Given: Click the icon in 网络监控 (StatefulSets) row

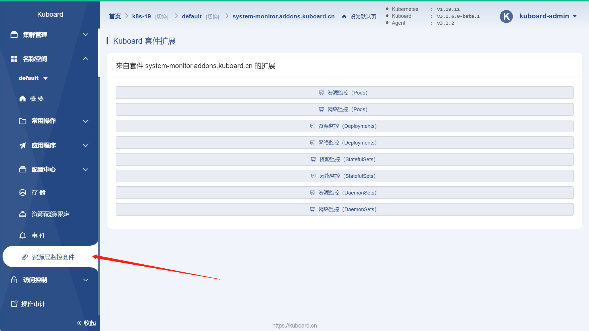Looking at the screenshot, I should pyautogui.click(x=313, y=176).
